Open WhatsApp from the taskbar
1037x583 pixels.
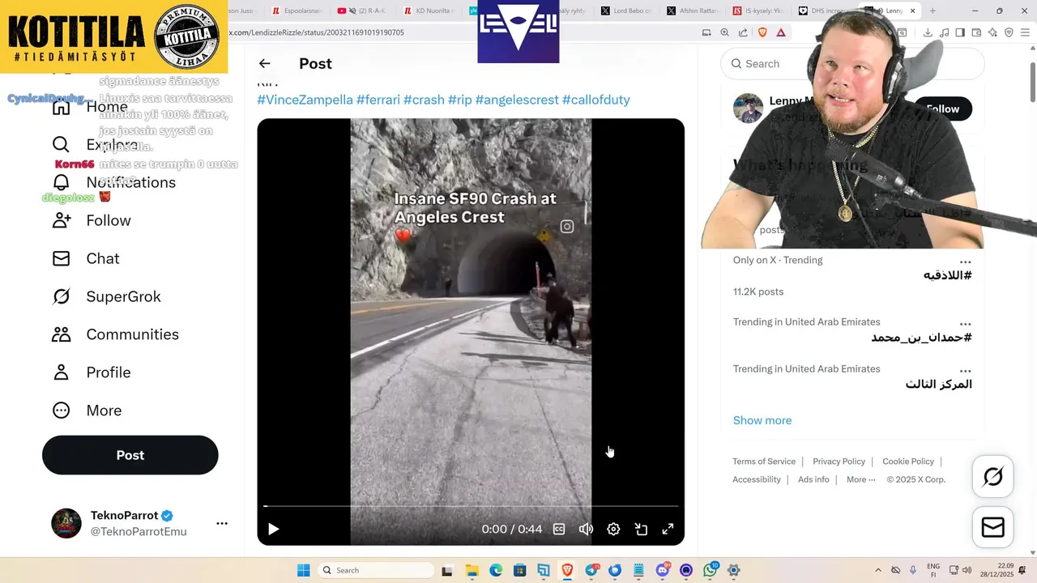[711, 570]
